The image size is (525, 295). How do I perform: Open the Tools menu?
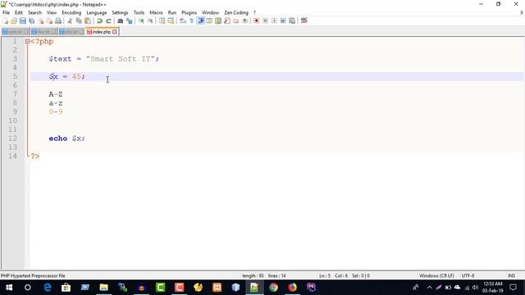pos(139,13)
